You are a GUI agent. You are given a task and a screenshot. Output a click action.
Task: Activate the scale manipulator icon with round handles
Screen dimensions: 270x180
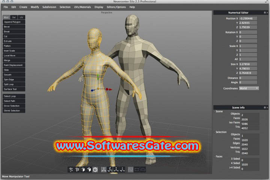tap(116, 169)
